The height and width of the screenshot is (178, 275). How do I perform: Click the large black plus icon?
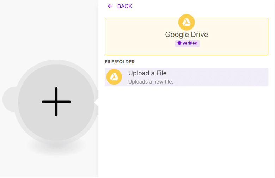(56, 102)
